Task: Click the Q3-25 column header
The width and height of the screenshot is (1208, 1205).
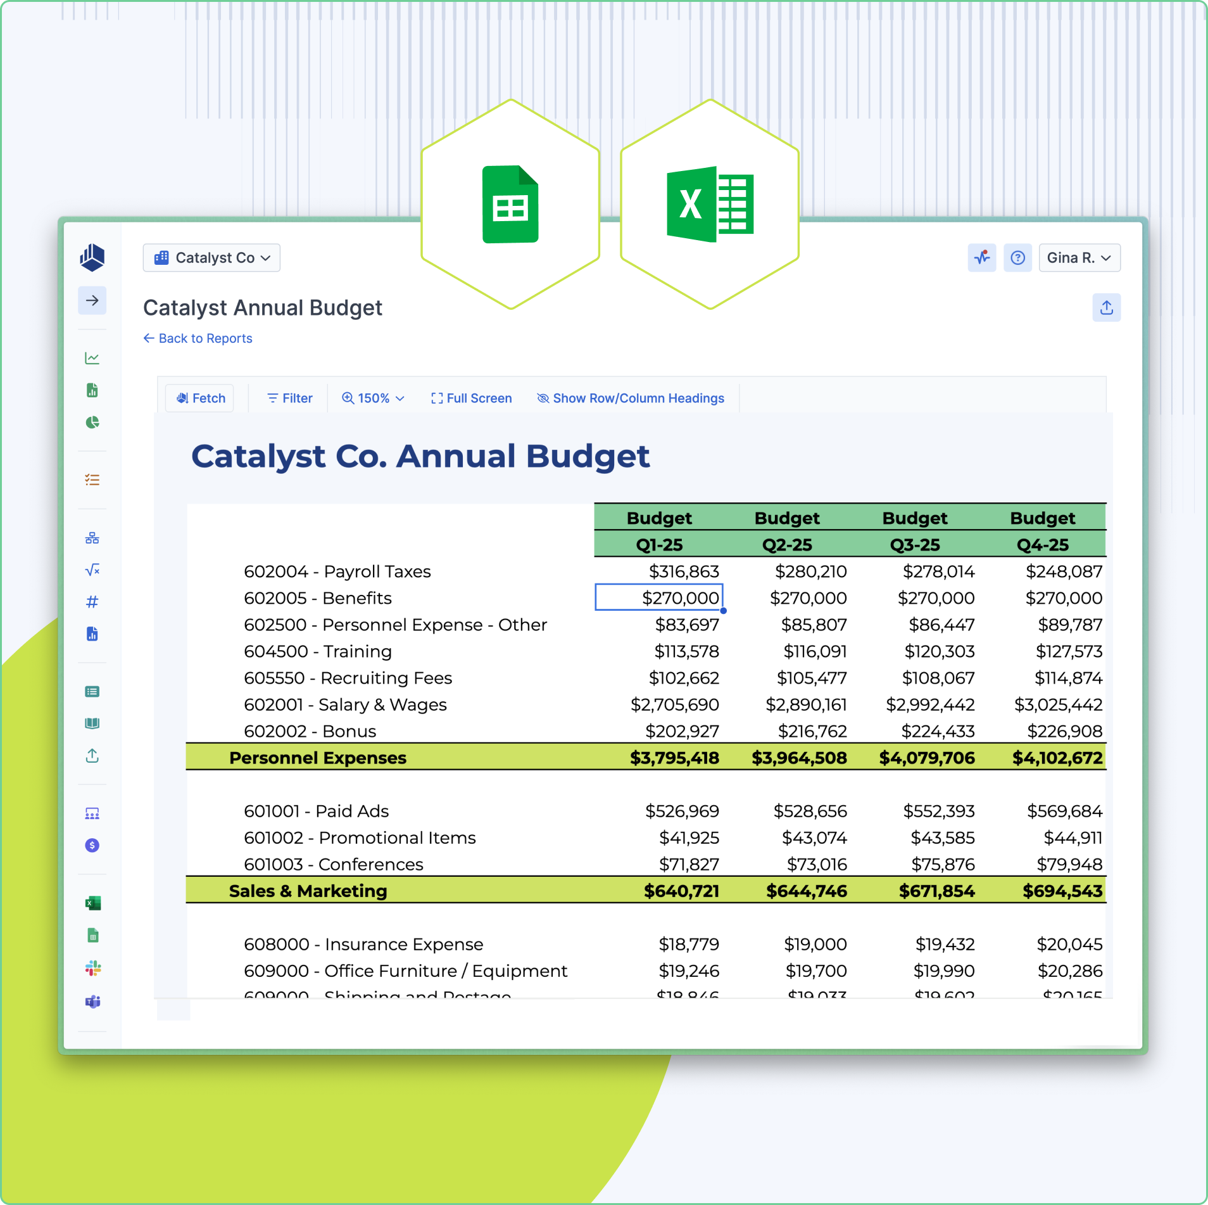Action: (x=915, y=545)
